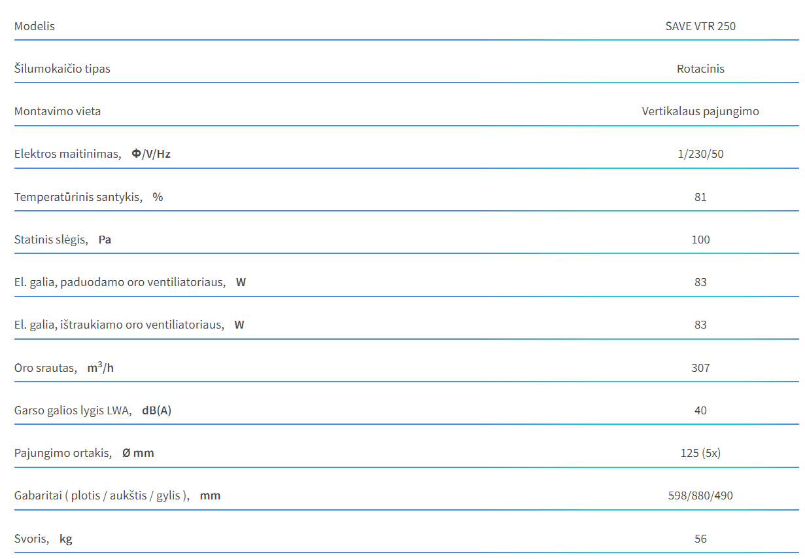
Task: Click the 'Garso galios lygis LWA' label
Action: pyautogui.click(x=73, y=411)
